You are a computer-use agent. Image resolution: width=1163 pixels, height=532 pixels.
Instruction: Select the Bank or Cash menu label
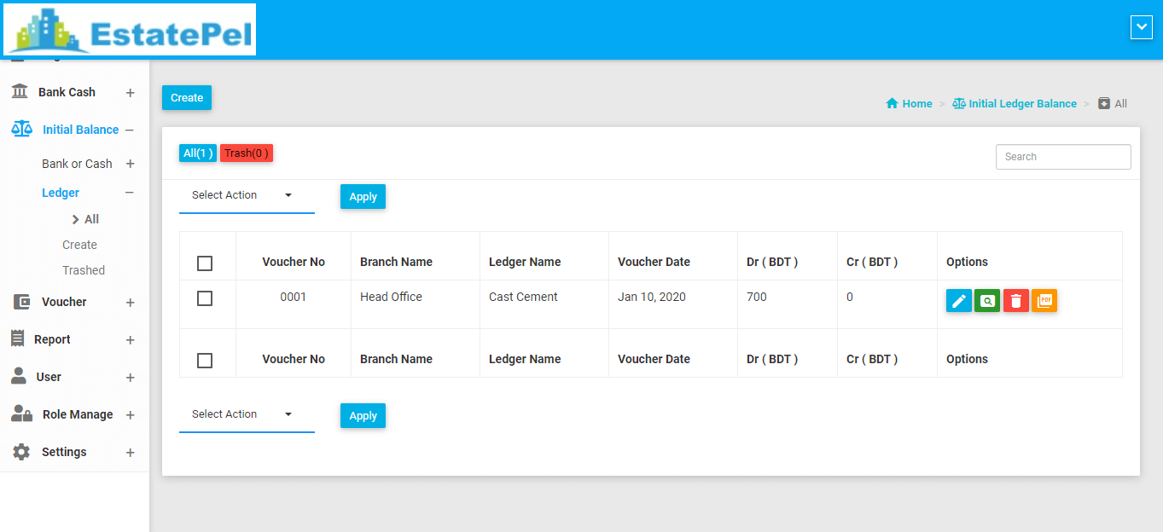77,164
